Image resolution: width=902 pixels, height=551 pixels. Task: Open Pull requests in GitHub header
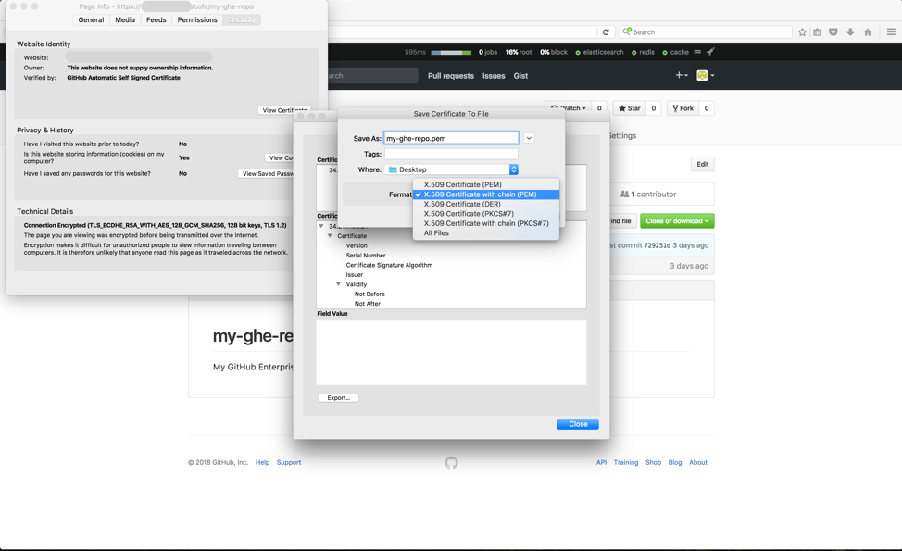coord(451,76)
